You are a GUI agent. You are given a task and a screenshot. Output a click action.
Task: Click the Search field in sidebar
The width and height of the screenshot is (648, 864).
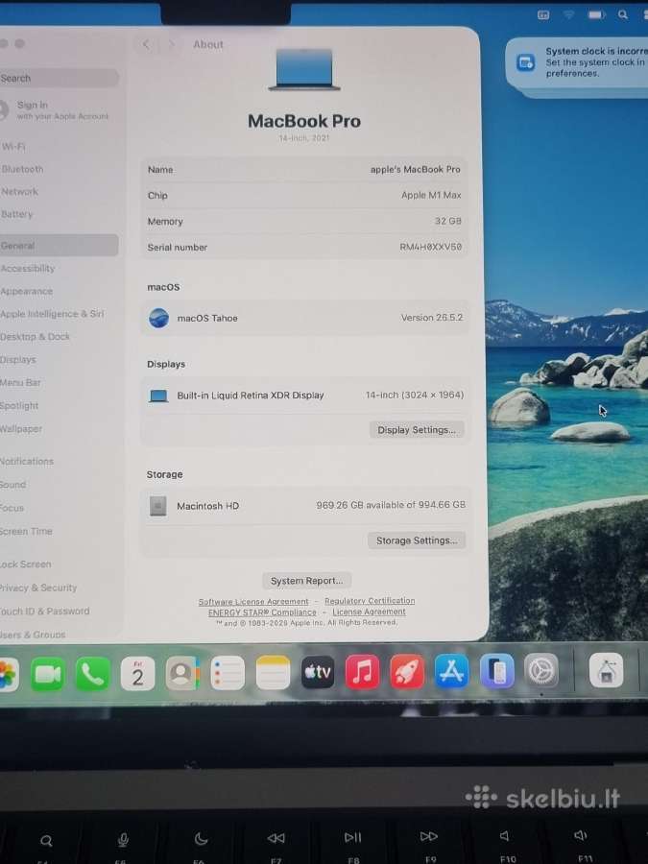[58, 79]
